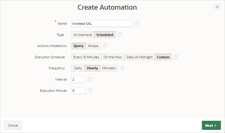Viewport: 225px width, 133px height.
Task: Choose the On the Hour schedule
Action: (x=113, y=57)
